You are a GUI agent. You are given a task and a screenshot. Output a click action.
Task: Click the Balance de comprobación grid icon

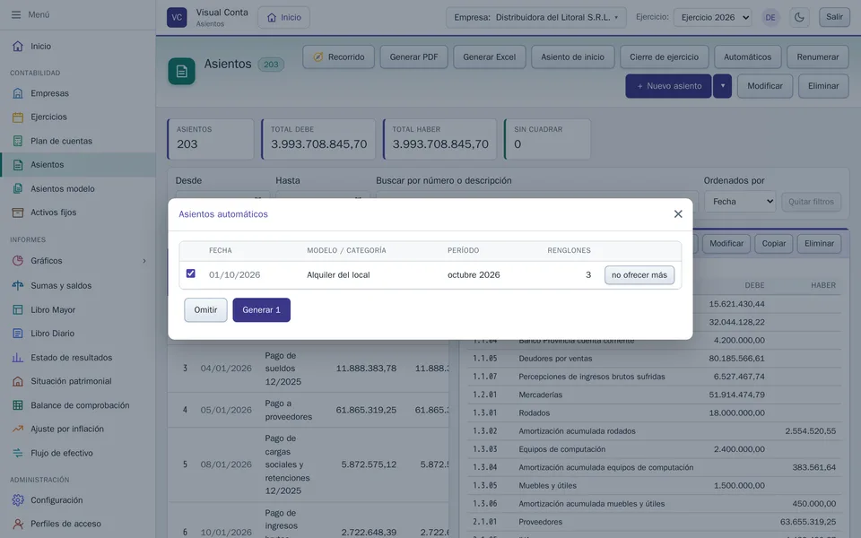pos(18,405)
